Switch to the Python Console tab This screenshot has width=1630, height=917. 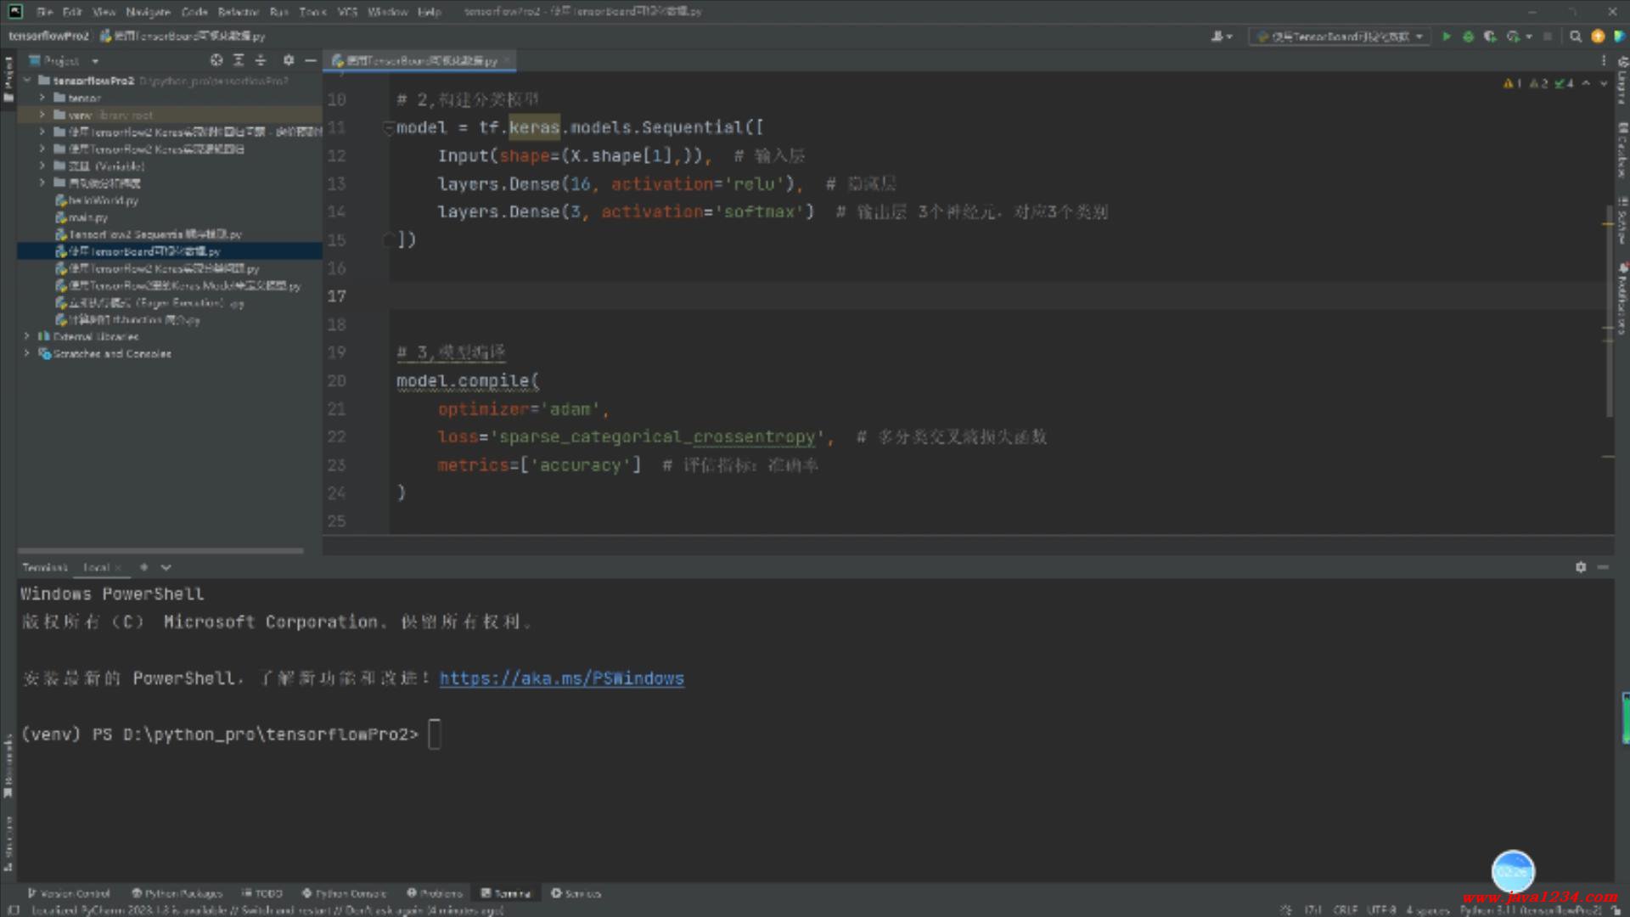tap(344, 893)
